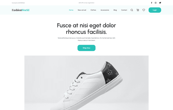
Task: Go to the Clothes section
Action: 93,10
